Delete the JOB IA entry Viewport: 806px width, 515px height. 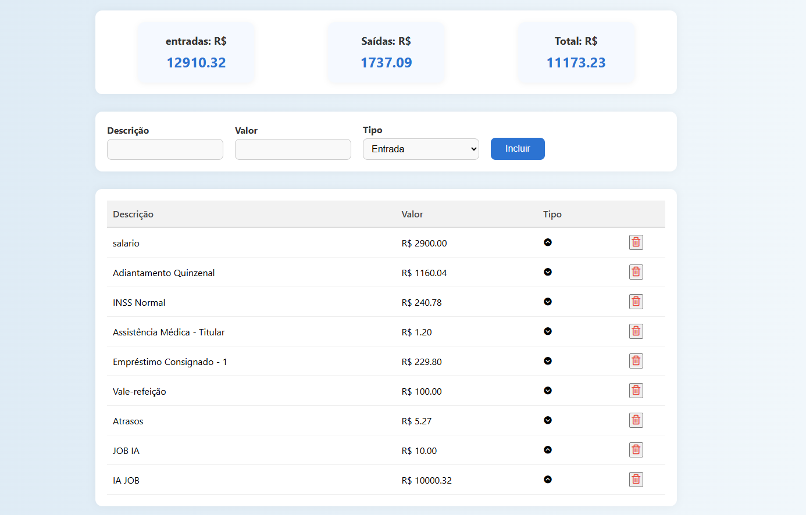(x=636, y=450)
